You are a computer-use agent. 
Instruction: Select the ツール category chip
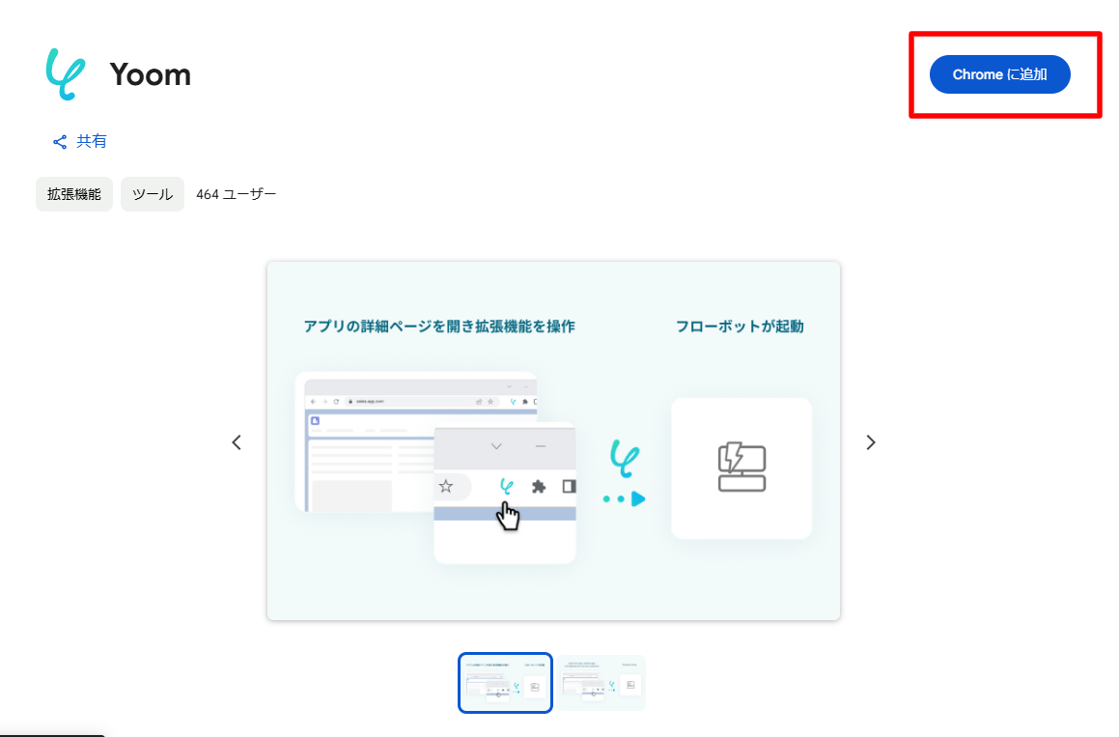pyautogui.click(x=152, y=194)
